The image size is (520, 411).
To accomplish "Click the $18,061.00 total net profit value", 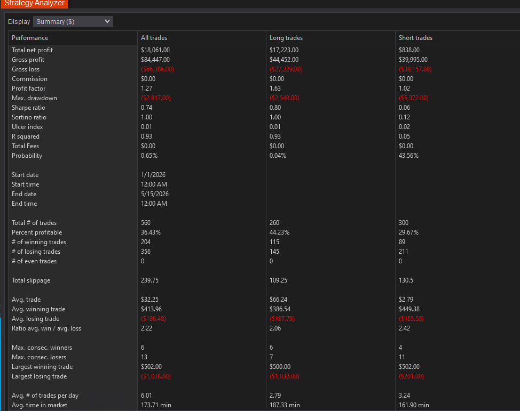I will (155, 50).
